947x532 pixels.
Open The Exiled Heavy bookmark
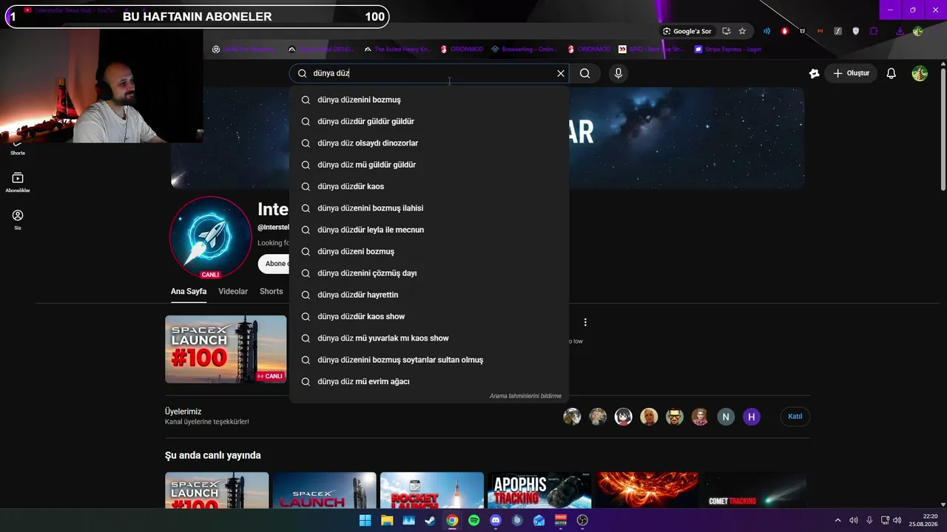point(397,50)
